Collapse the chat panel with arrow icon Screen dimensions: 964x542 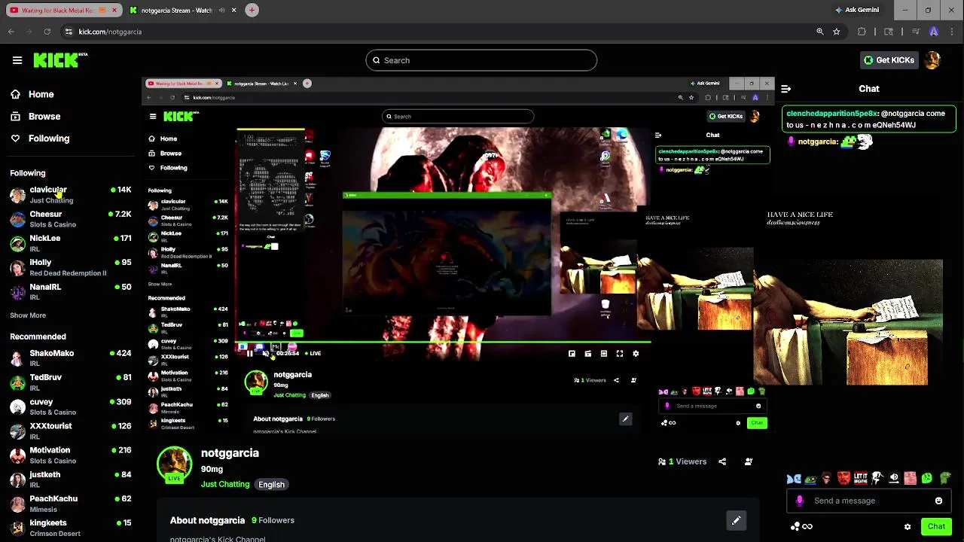[x=786, y=89]
